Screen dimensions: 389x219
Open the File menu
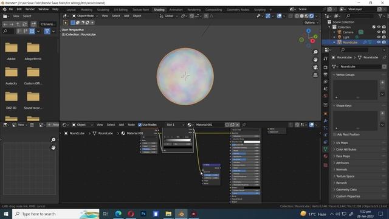11,9
